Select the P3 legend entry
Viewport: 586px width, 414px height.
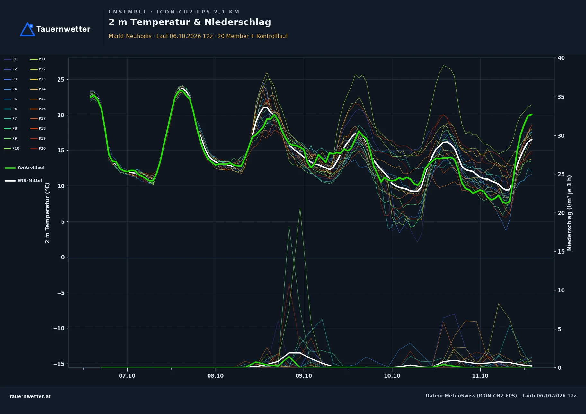[x=10, y=79]
